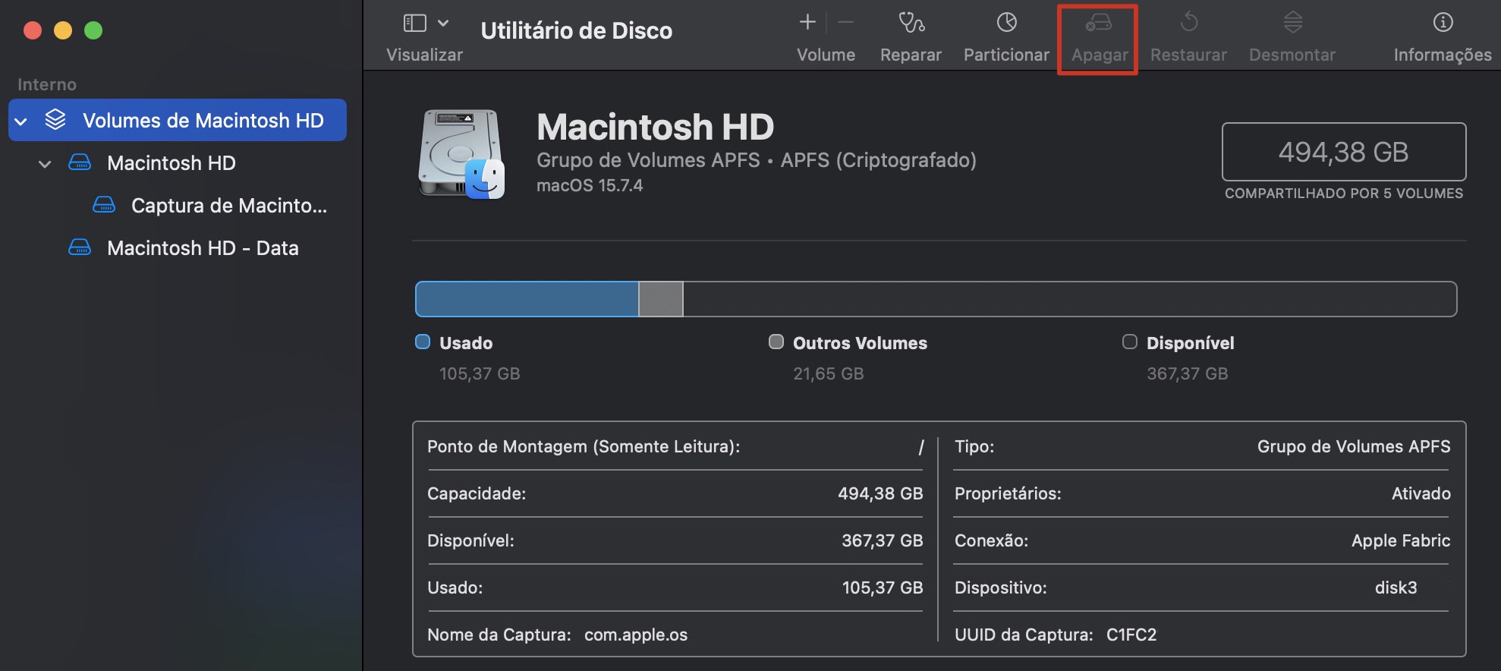The image size is (1501, 671).
Task: Click the gray Outros Volumes bar segment
Action: [661, 299]
